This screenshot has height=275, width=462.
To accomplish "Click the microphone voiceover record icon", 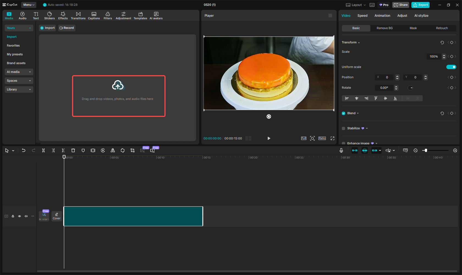I will click(x=341, y=150).
